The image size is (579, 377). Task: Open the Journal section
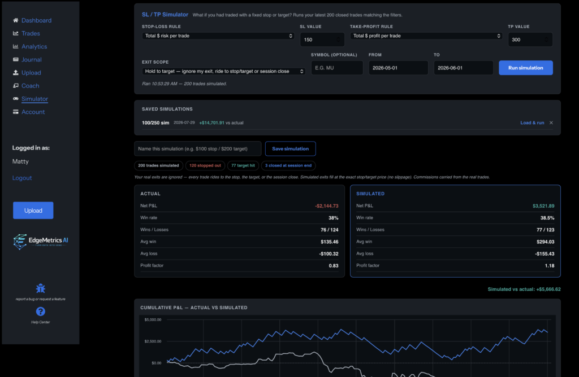pyautogui.click(x=32, y=59)
